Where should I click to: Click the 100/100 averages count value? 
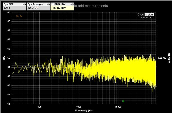click(x=33, y=8)
